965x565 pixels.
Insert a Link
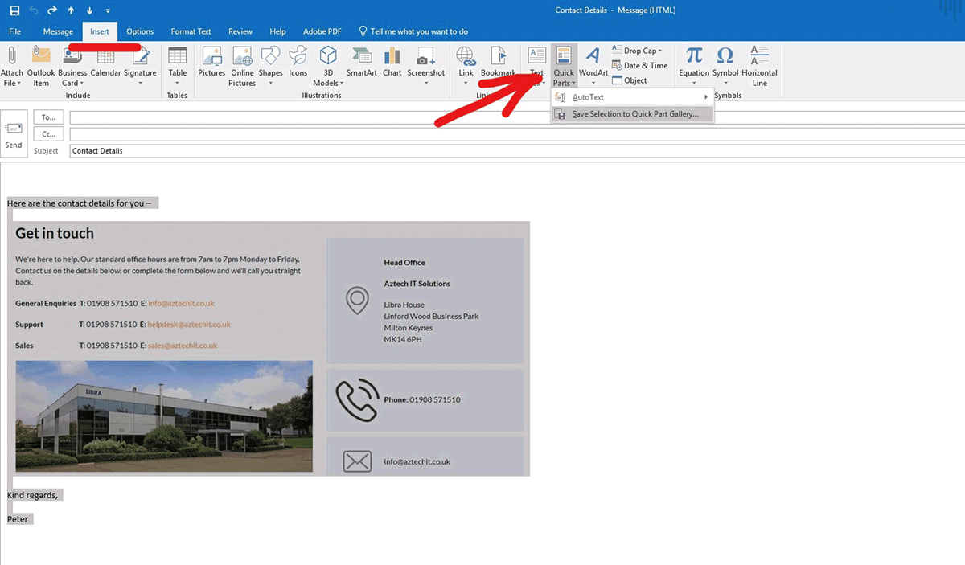pyautogui.click(x=466, y=66)
